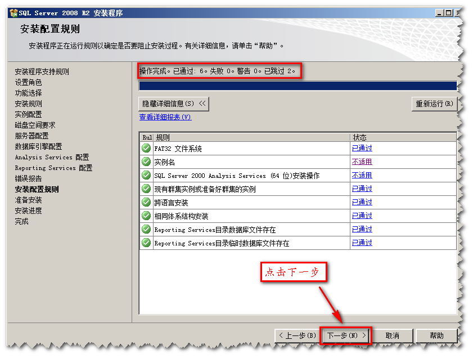Select the 相同体系结构安装 rule row

tap(298, 216)
